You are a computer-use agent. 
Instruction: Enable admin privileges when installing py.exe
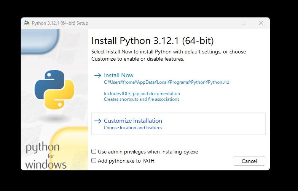[x=94, y=152]
